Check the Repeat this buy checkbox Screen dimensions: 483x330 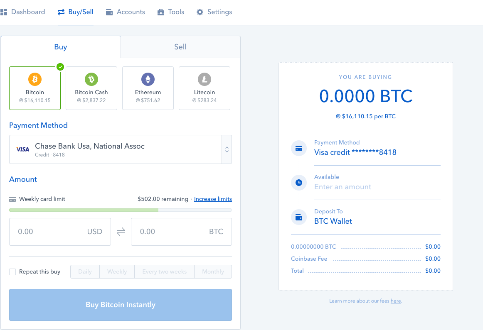[12, 272]
